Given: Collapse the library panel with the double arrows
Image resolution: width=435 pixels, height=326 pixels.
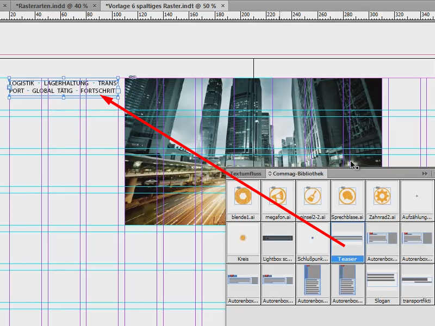Looking at the screenshot, I should (x=425, y=174).
